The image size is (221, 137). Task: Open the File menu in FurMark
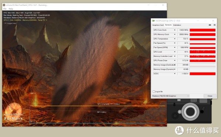pyautogui.click(x=5, y=9)
